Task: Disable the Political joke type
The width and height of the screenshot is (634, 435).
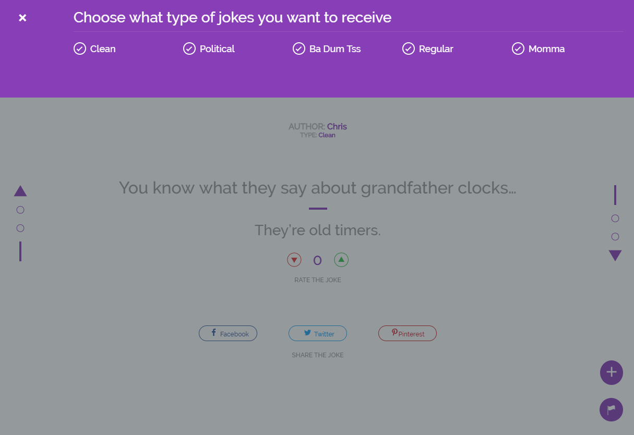Action: coord(189,48)
